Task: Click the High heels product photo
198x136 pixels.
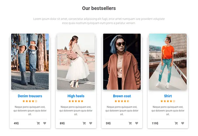Action: click(x=76, y=61)
